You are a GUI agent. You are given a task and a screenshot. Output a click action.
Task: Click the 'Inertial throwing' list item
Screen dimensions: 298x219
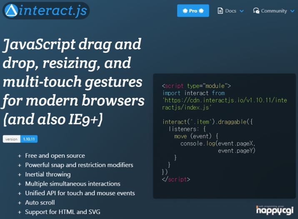pos(48,174)
